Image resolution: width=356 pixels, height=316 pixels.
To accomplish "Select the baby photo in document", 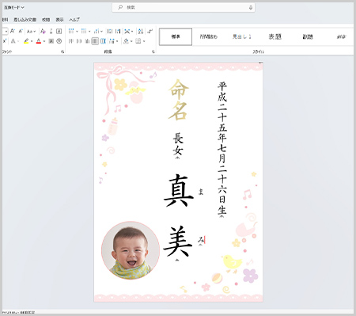I will click(131, 250).
